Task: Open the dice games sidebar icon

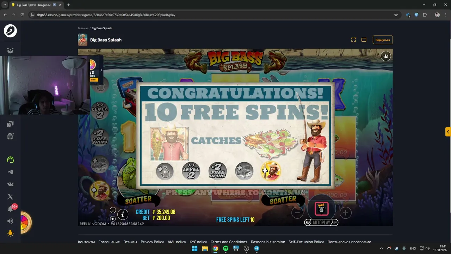Action: (10, 124)
